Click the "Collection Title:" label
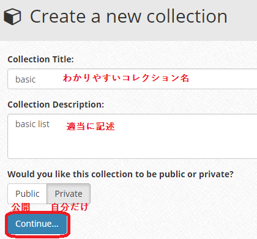This screenshot has height=239, width=257. coord(40,59)
